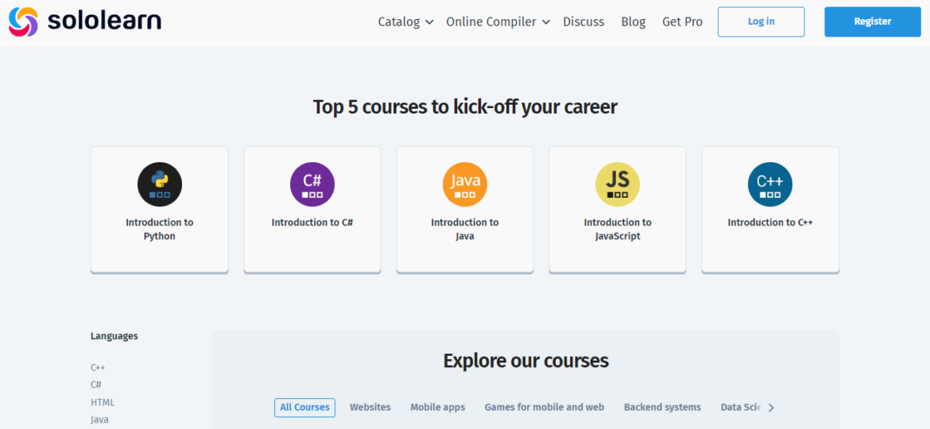Image resolution: width=930 pixels, height=429 pixels.
Task: Click the Sololearn logo icon
Action: click(x=23, y=22)
